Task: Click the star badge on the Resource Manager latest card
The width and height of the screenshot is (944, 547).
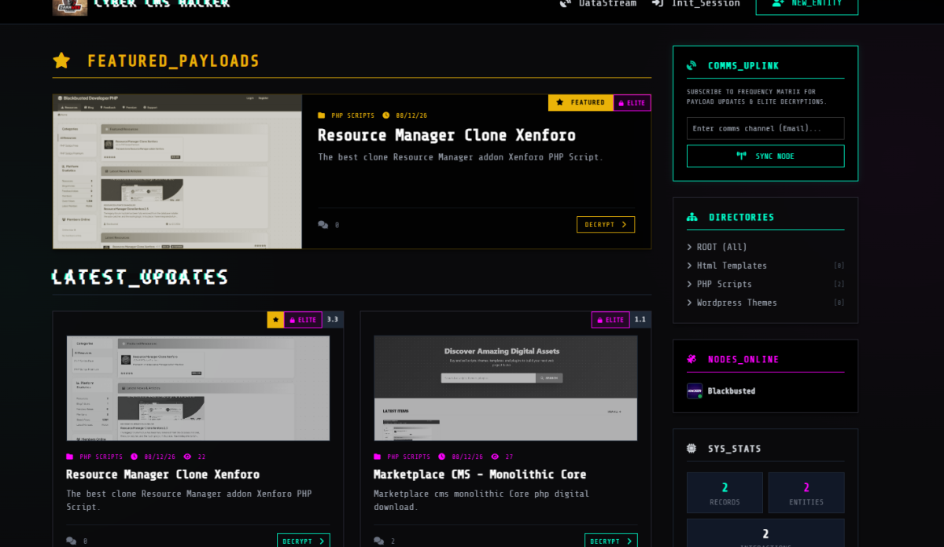Action: (x=275, y=320)
